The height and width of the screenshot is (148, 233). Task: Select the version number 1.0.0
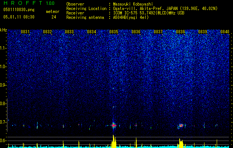click(50, 3)
